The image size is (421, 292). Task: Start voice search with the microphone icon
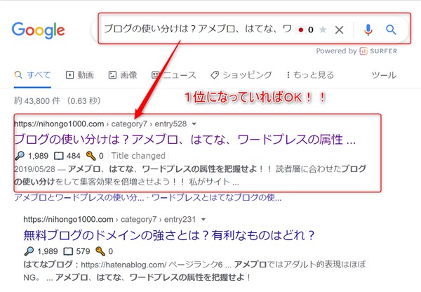click(368, 29)
